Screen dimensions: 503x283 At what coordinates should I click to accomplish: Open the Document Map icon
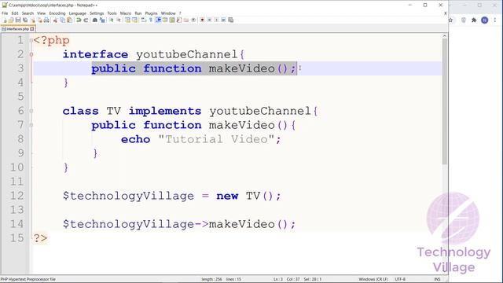pyautogui.click(x=172, y=20)
